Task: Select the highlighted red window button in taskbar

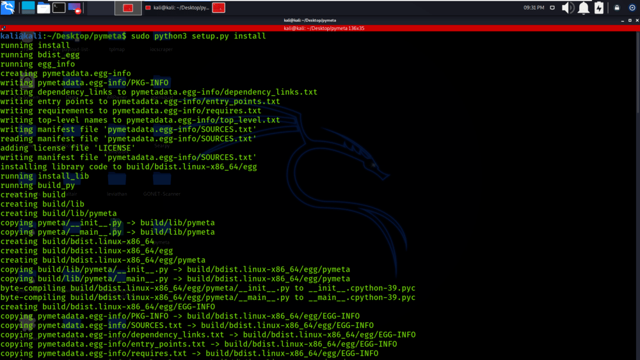Action: coord(128,8)
